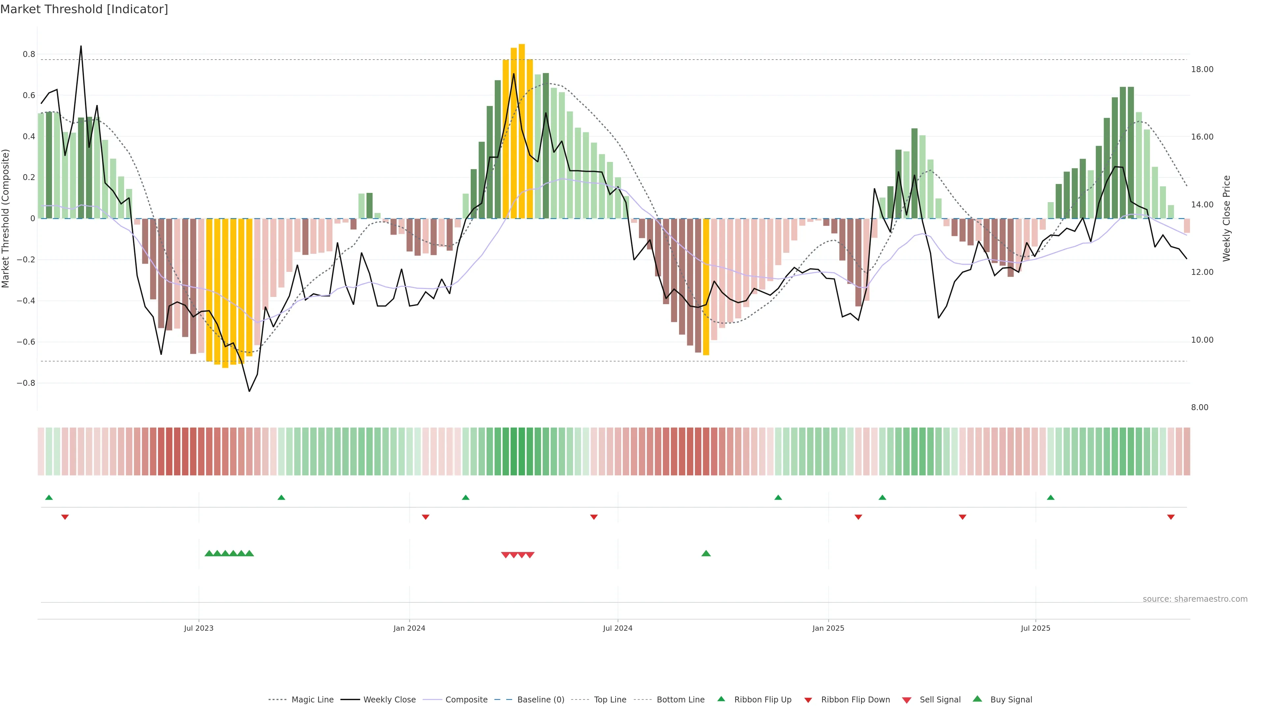Screen dimensions: 1264x711
Task: Click the last ribbon flip down marker on the far right
Action: click(1171, 517)
